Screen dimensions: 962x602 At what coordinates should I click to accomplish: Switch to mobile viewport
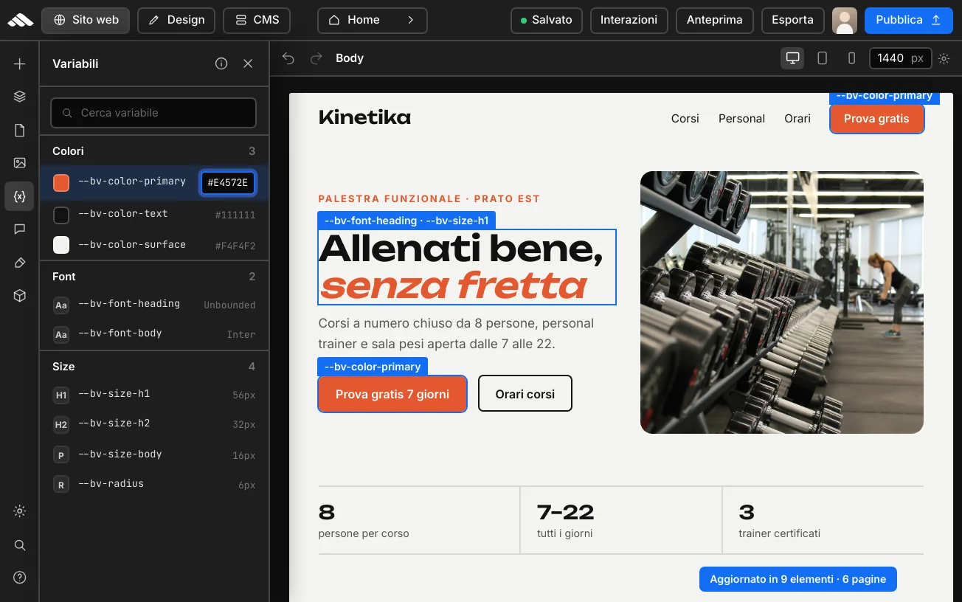pyautogui.click(x=852, y=58)
